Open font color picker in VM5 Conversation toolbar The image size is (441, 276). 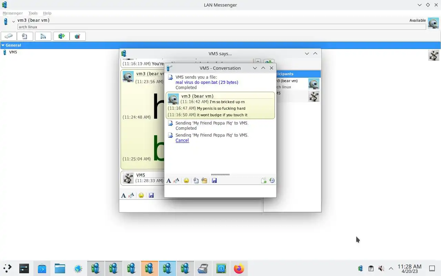click(176, 180)
